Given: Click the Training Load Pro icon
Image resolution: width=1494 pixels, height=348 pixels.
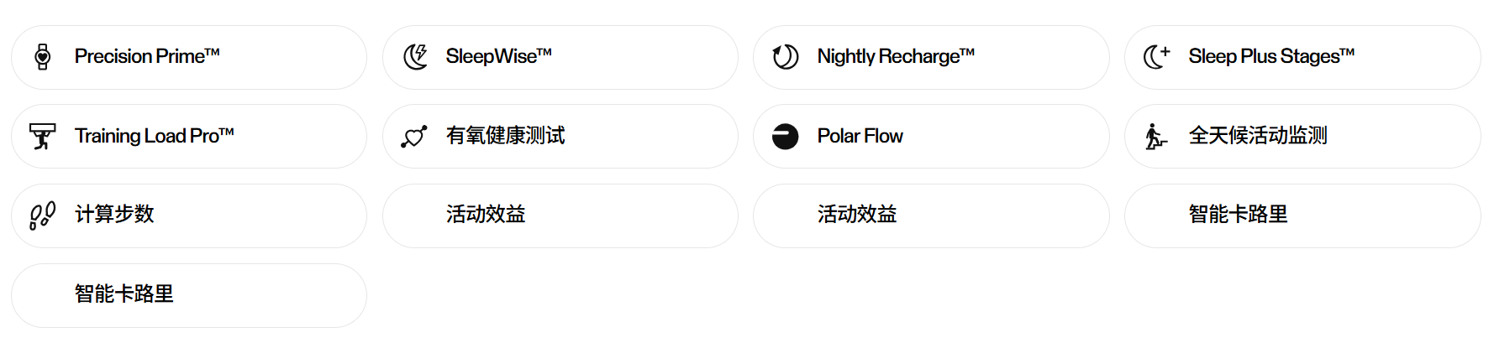Looking at the screenshot, I should tap(43, 136).
